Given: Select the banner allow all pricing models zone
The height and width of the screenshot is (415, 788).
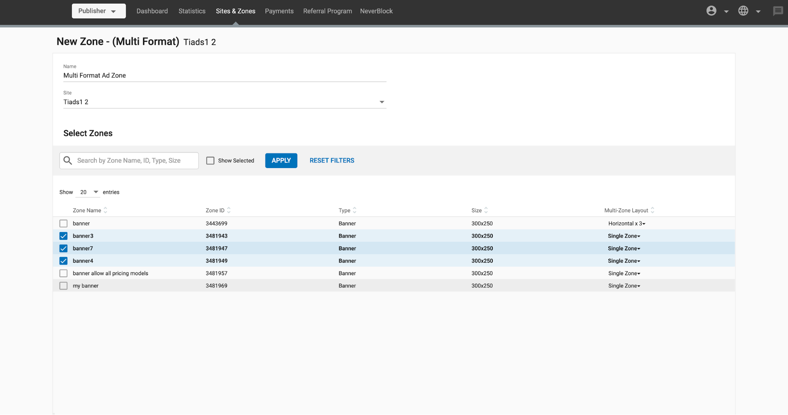Looking at the screenshot, I should [63, 273].
